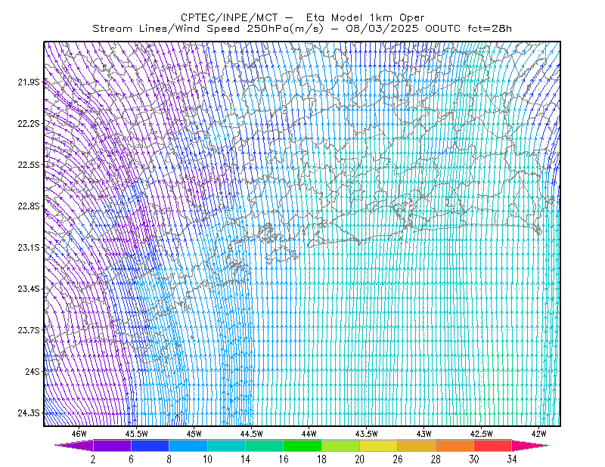Click the CPTEC/INPE/MCT title line
605x467 pixels.
tap(302, 17)
